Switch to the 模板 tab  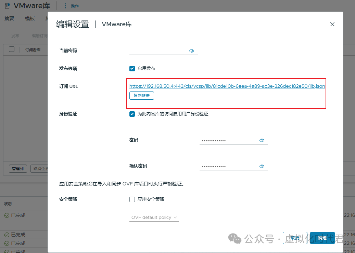pos(30,18)
